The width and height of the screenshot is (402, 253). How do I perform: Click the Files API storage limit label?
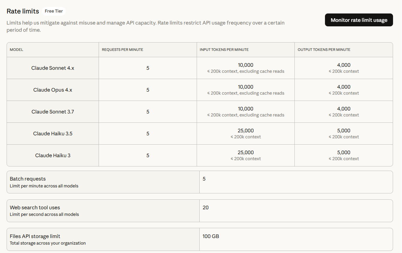pyautogui.click(x=35, y=236)
